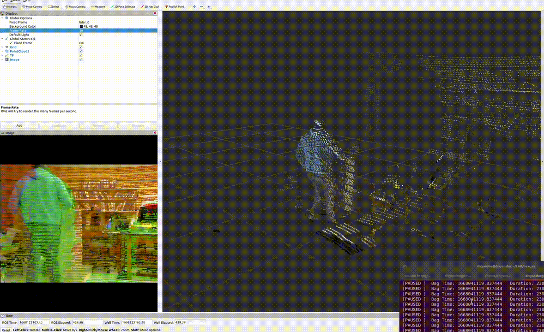The height and width of the screenshot is (332, 544).
Task: Click the Reset button in Time panel
Action: (6, 330)
